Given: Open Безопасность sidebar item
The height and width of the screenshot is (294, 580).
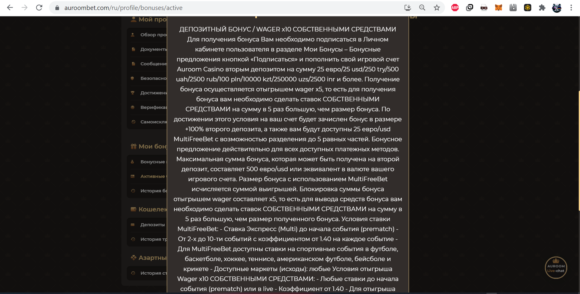Looking at the screenshot, I should (147, 78).
